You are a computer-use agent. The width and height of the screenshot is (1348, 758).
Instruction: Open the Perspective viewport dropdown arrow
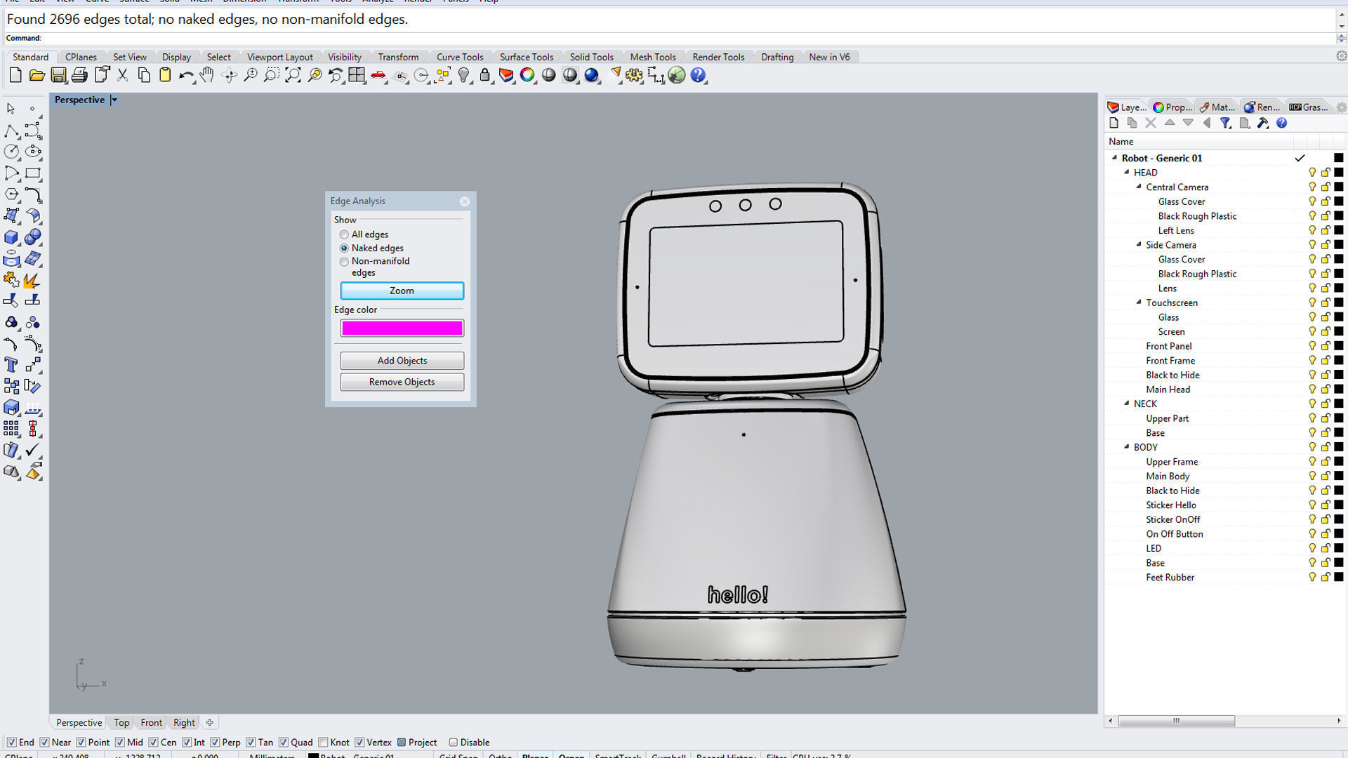tap(114, 100)
